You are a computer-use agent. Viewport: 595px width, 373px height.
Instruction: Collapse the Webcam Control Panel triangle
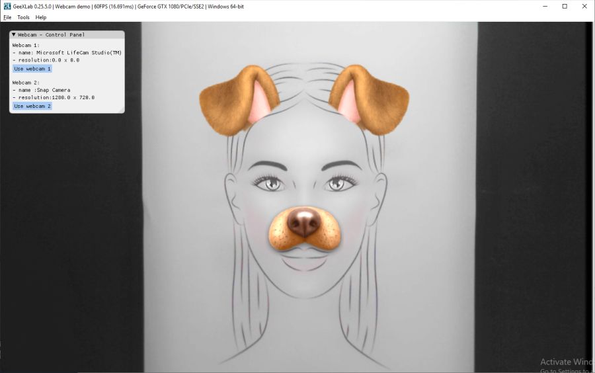coord(14,34)
